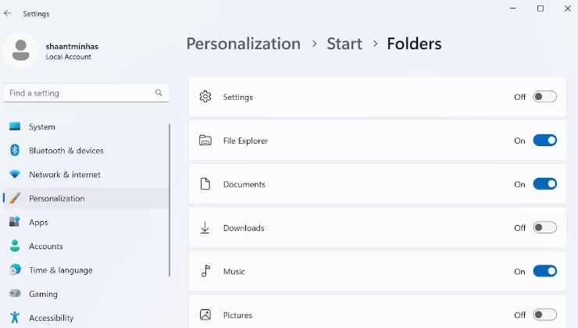This screenshot has width=578, height=328.
Task: Open the Accounts category
Action: [86, 246]
